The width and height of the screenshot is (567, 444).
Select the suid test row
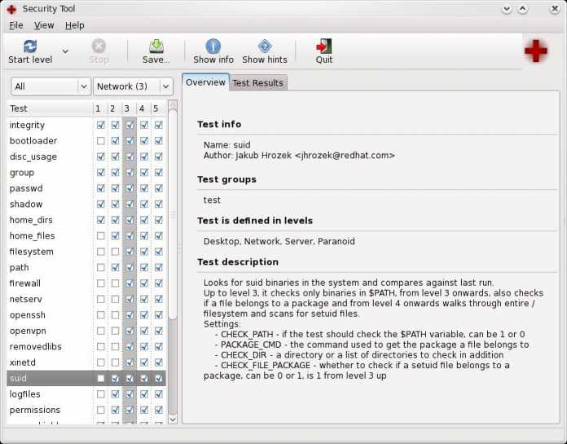86,378
